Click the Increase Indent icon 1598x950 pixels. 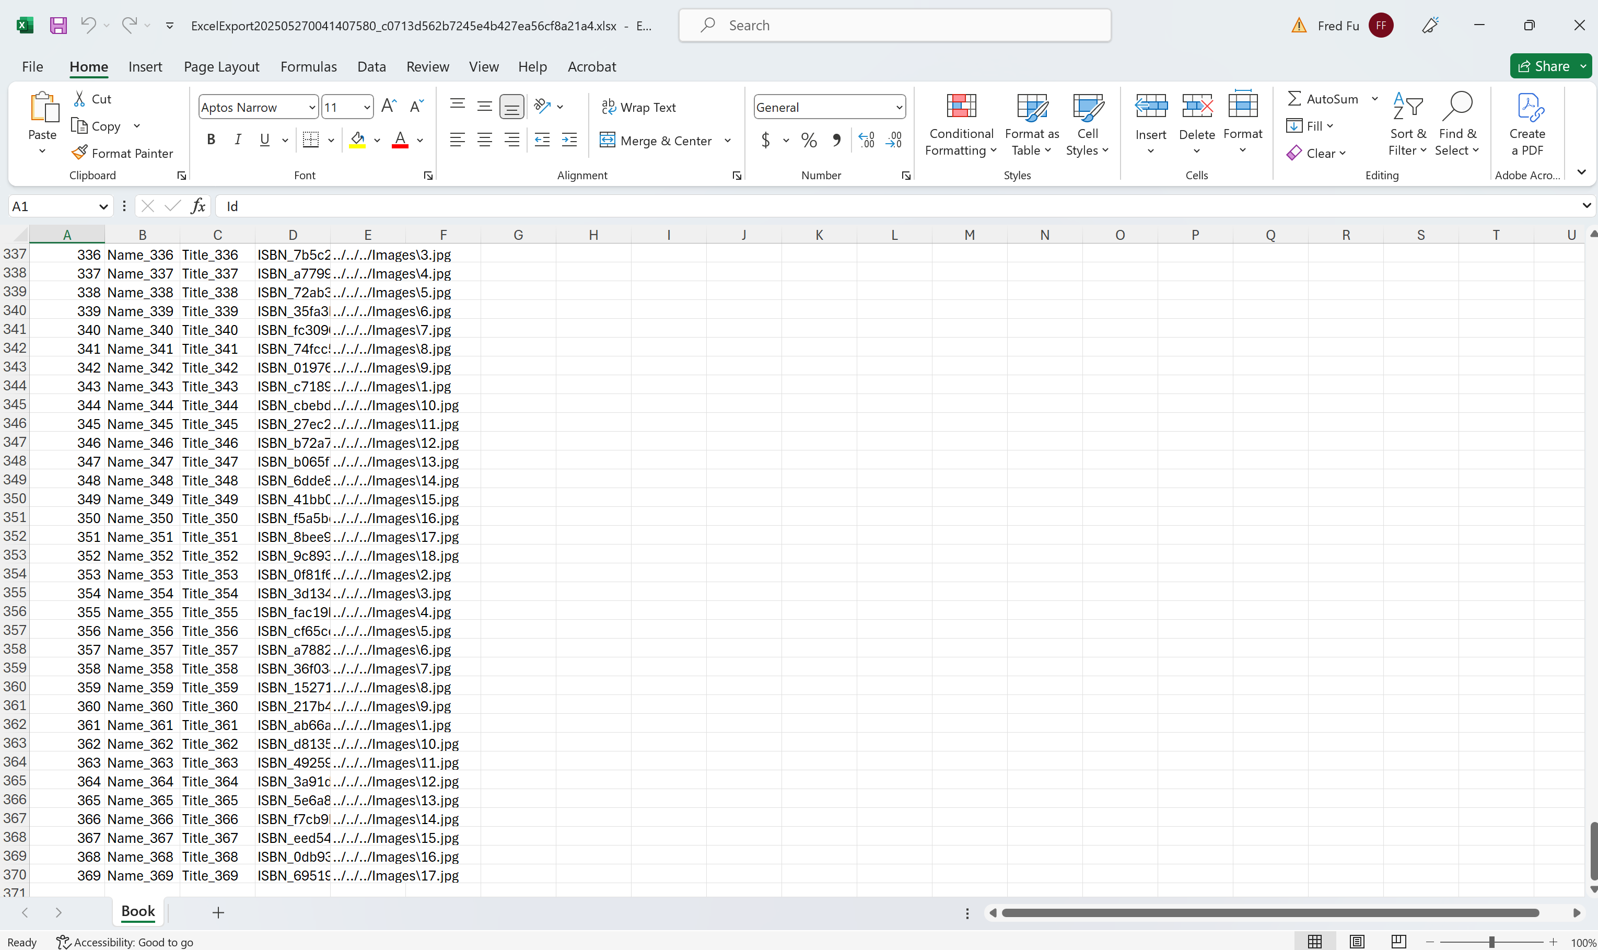tap(569, 140)
